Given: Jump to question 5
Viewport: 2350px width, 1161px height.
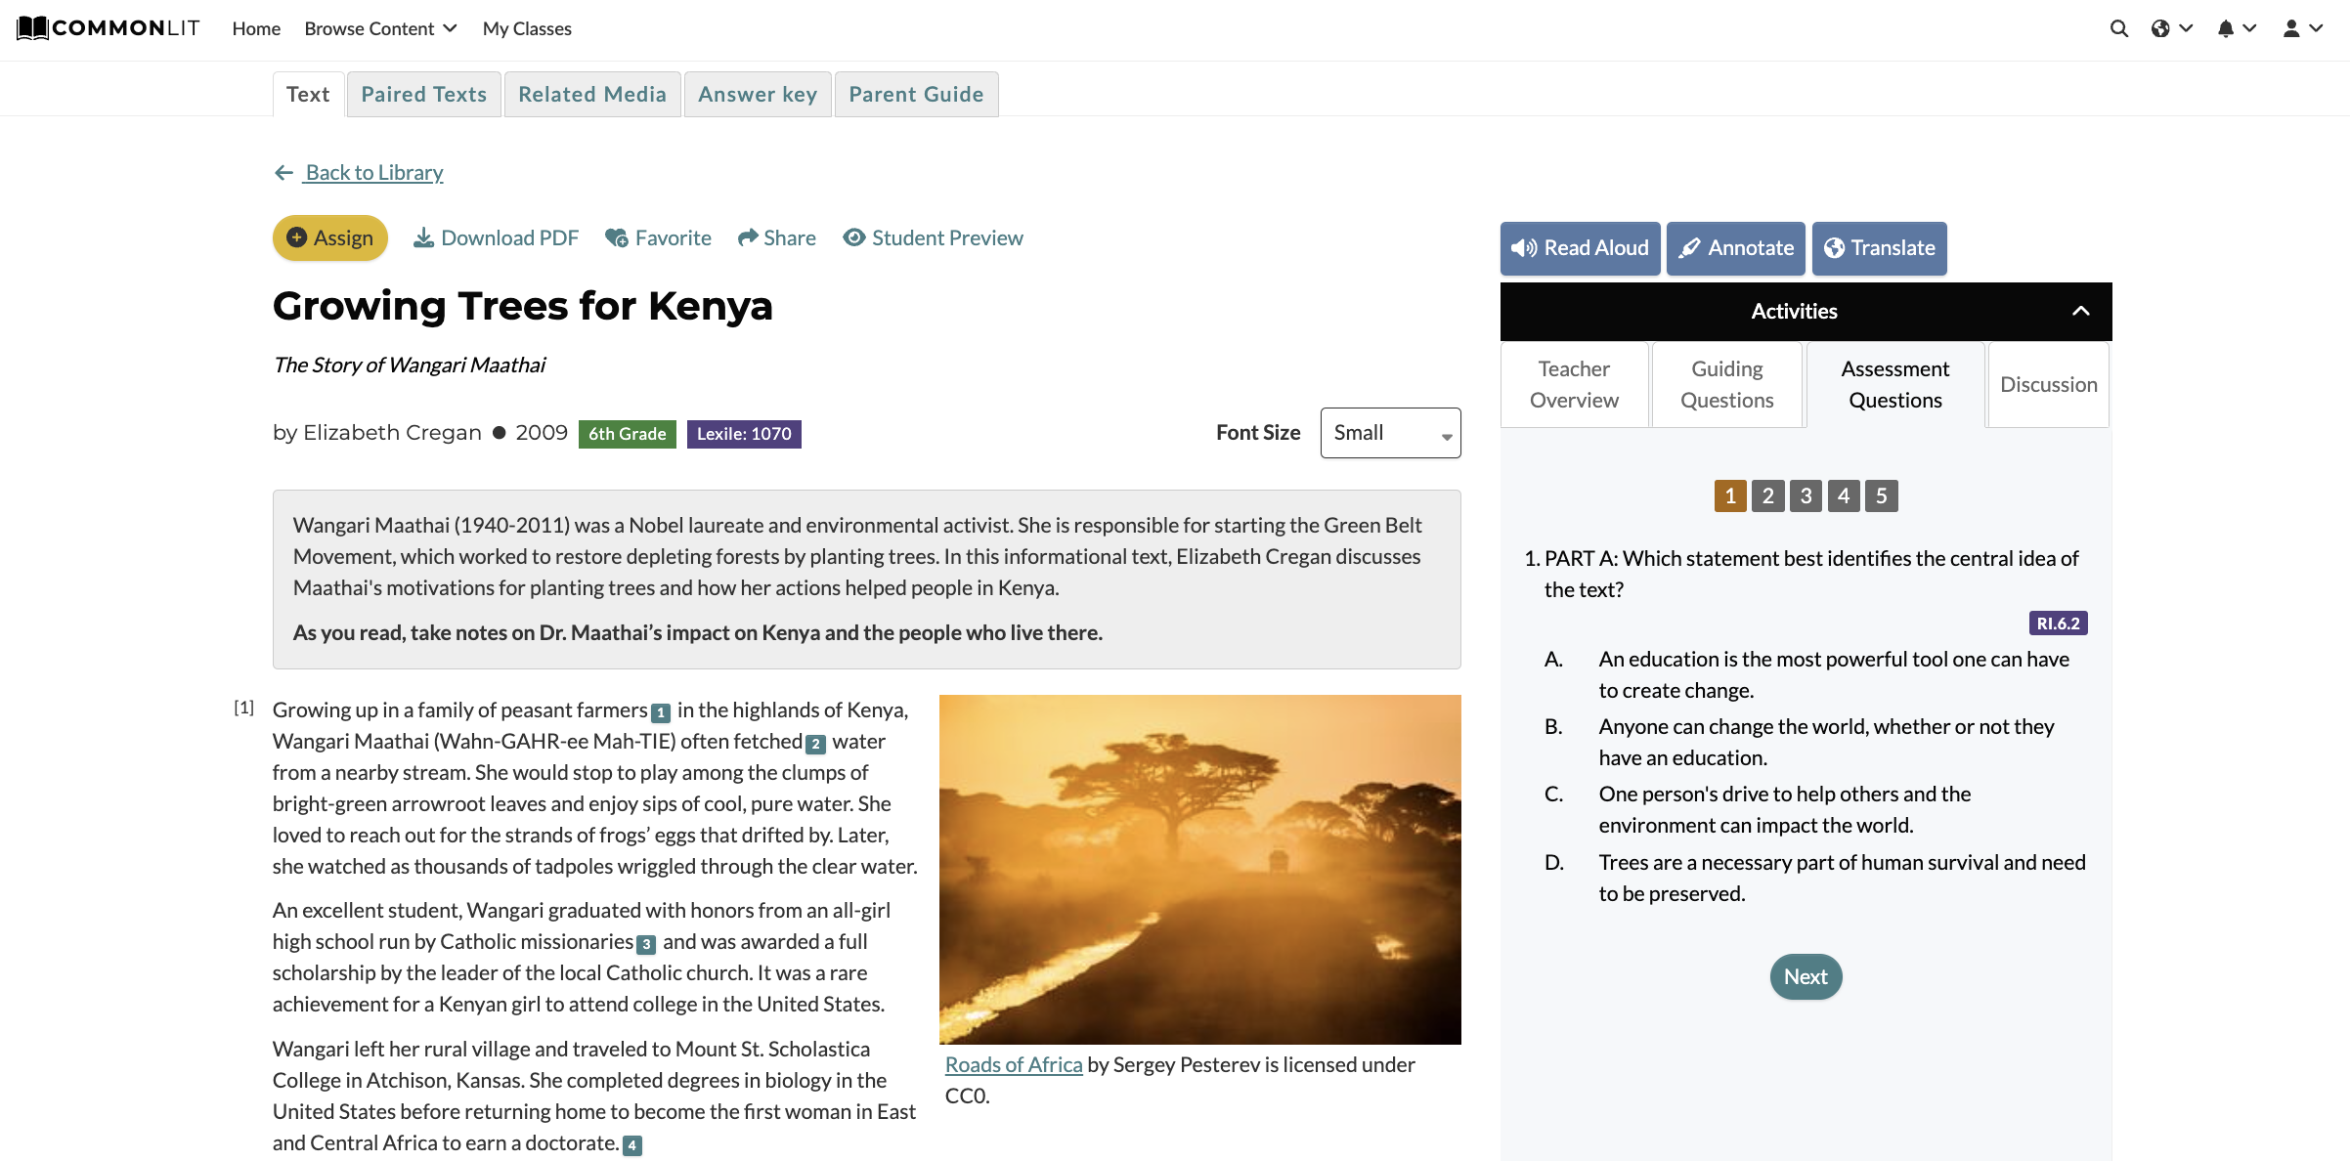Looking at the screenshot, I should click(x=1882, y=496).
